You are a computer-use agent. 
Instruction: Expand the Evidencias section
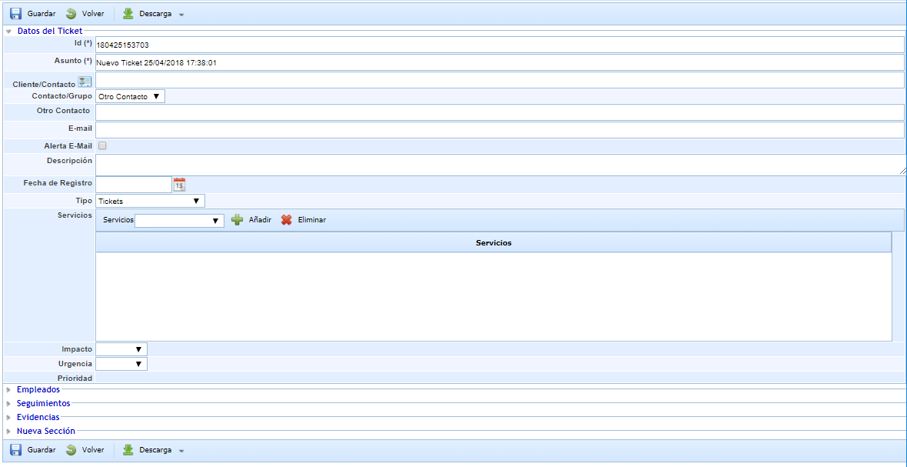click(38, 417)
